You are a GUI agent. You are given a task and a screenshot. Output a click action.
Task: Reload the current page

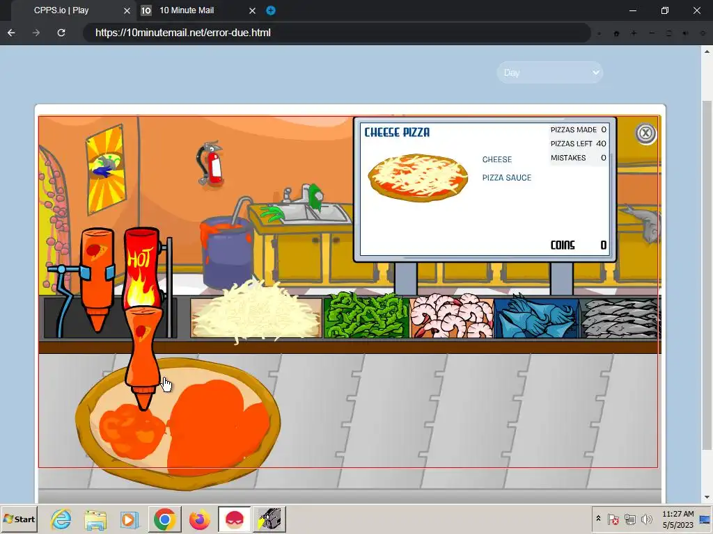(61, 33)
